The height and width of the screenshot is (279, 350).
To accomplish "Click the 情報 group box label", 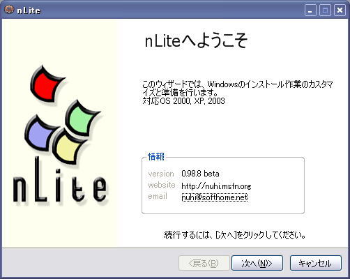I will tap(156, 157).
